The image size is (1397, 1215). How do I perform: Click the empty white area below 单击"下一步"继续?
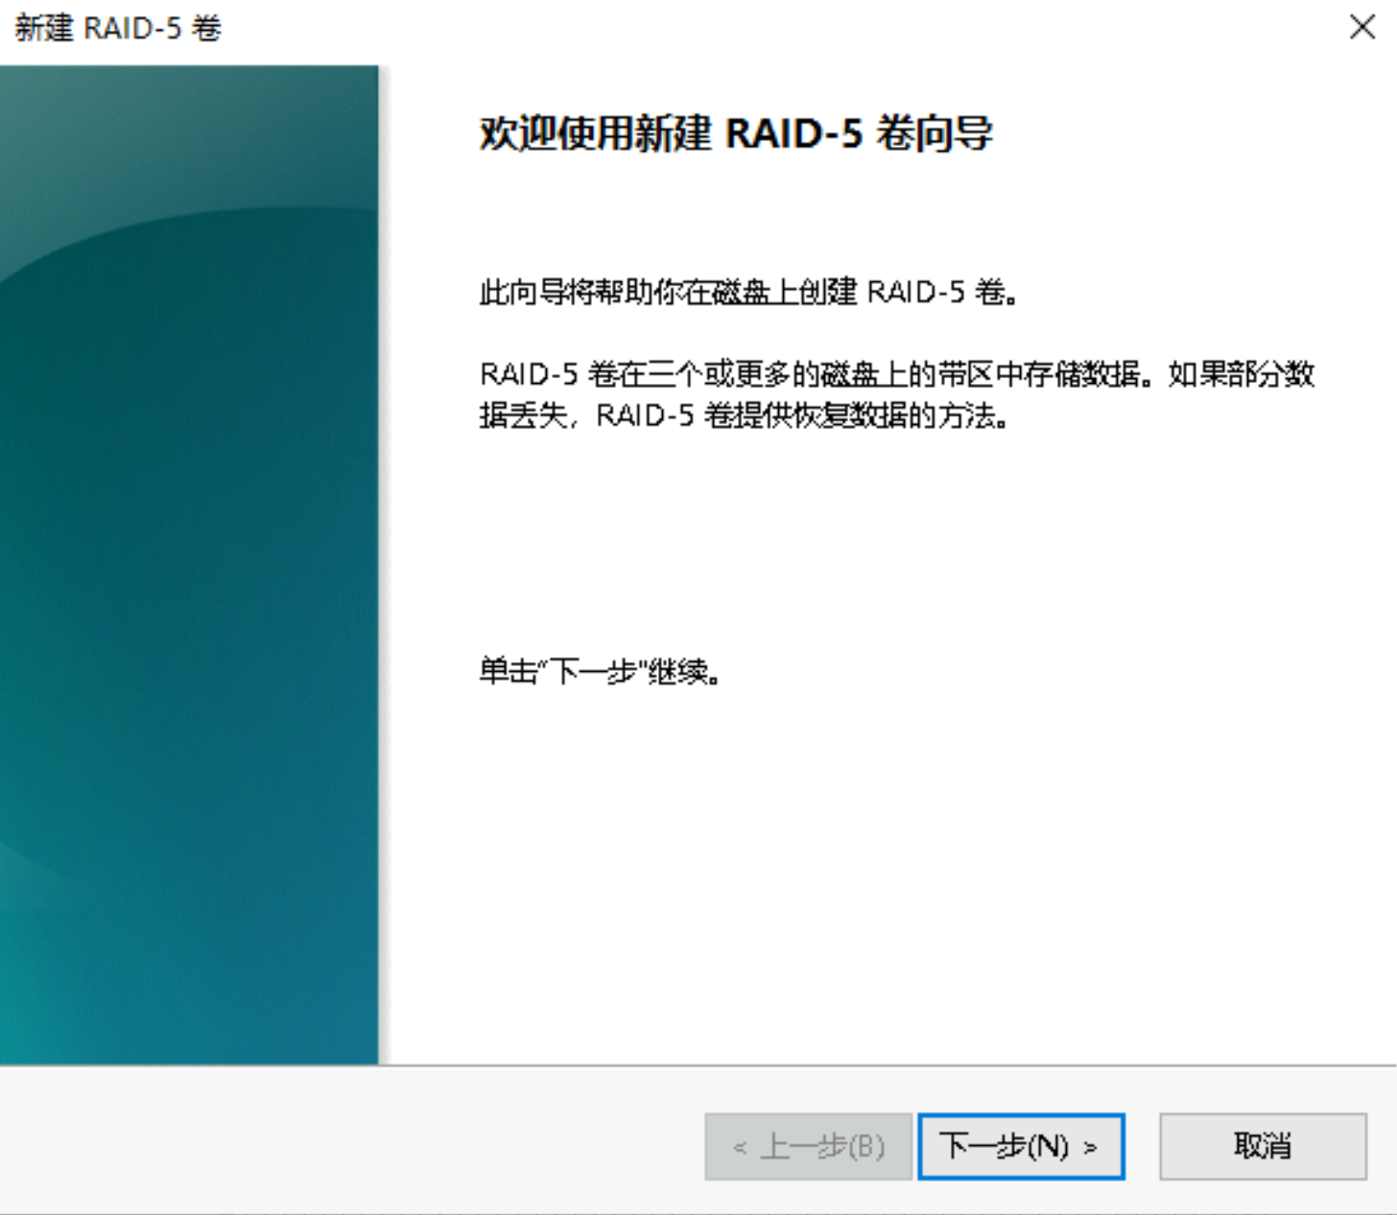[x=888, y=864]
